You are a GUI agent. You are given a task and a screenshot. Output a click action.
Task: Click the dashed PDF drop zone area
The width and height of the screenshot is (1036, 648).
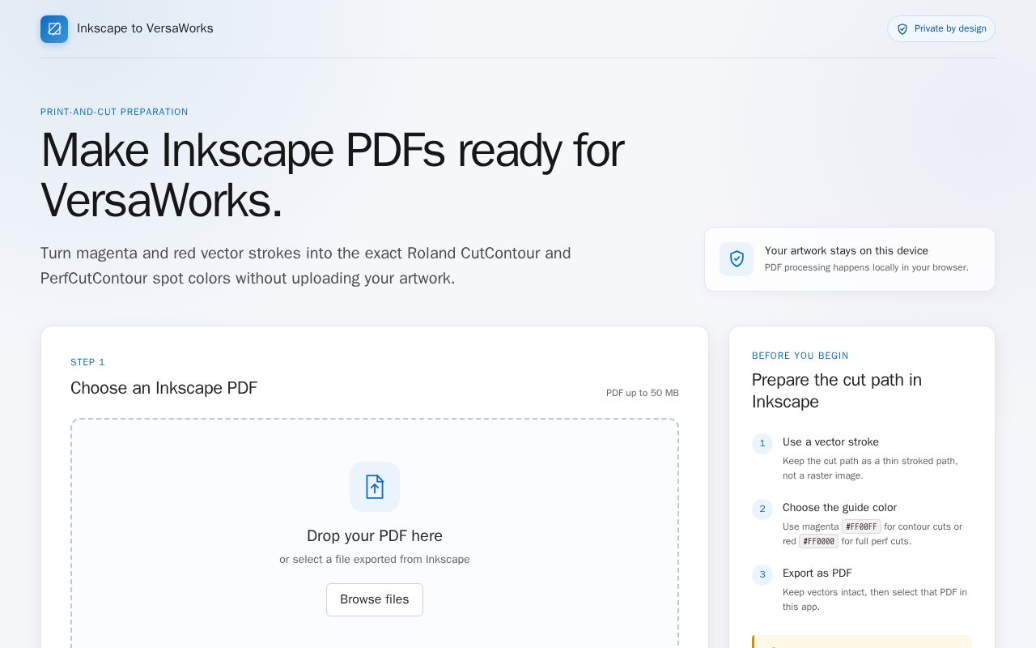pyautogui.click(x=375, y=533)
